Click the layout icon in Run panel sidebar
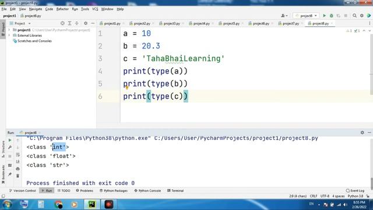This screenshot has width=373, height=210. (x=10, y=165)
